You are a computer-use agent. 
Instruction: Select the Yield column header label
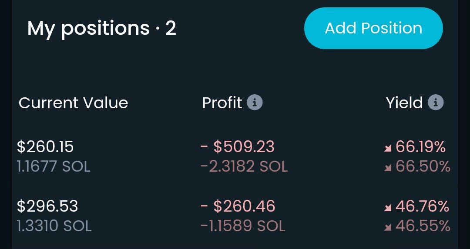tap(404, 103)
